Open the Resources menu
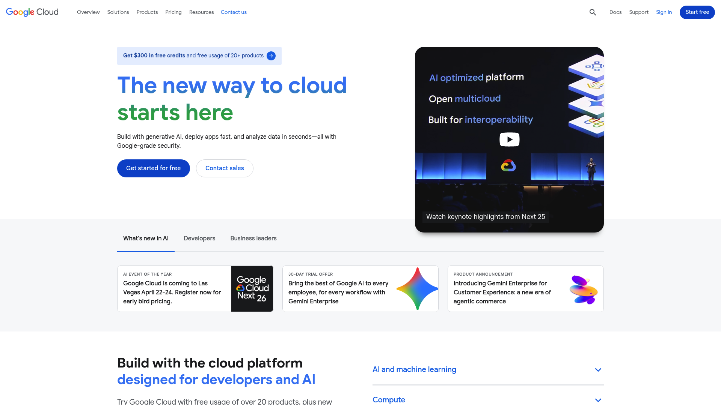Viewport: 721px width, 405px height. pos(201,12)
